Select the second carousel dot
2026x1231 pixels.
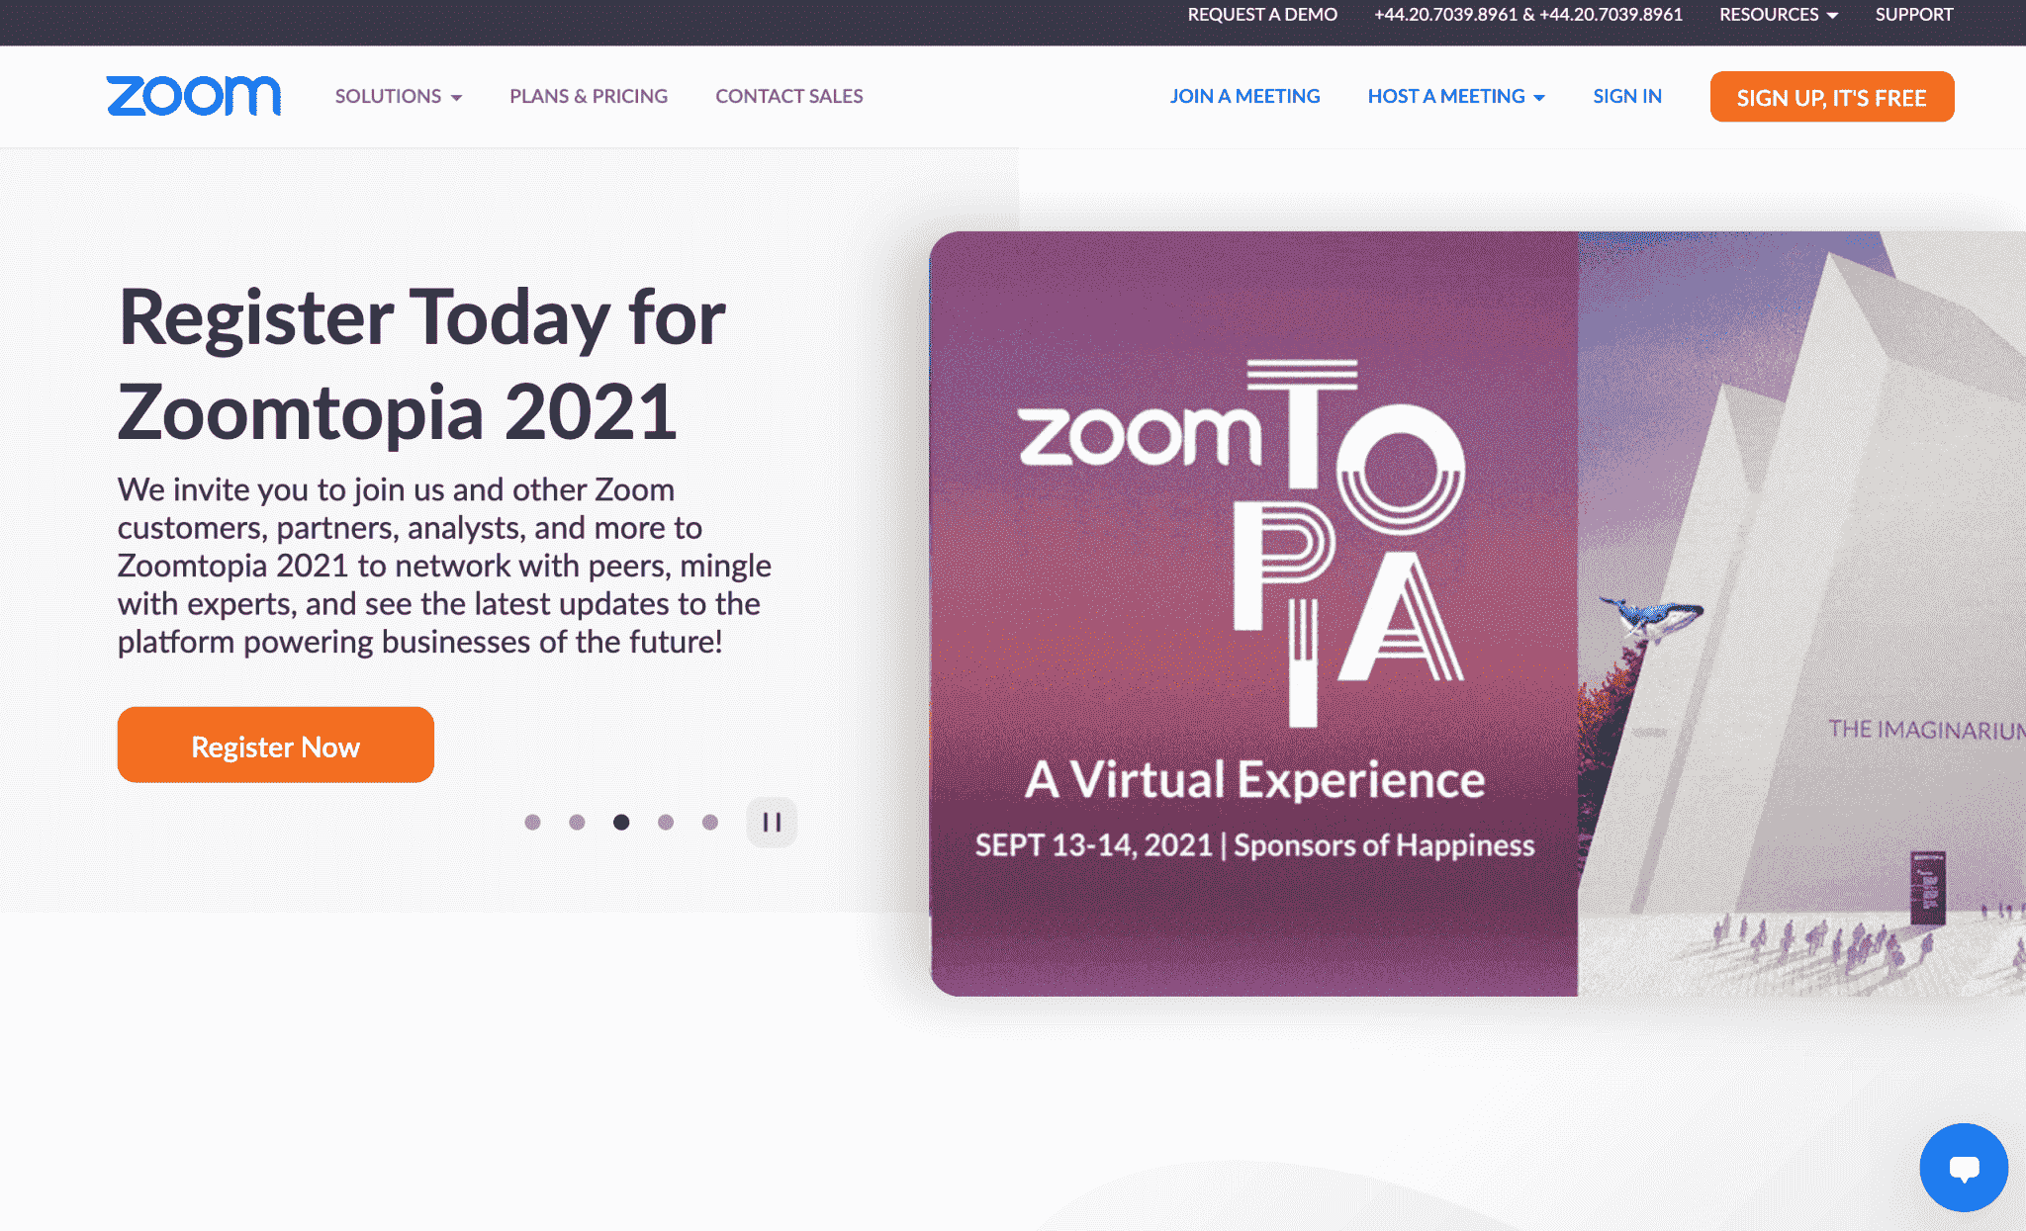(577, 823)
